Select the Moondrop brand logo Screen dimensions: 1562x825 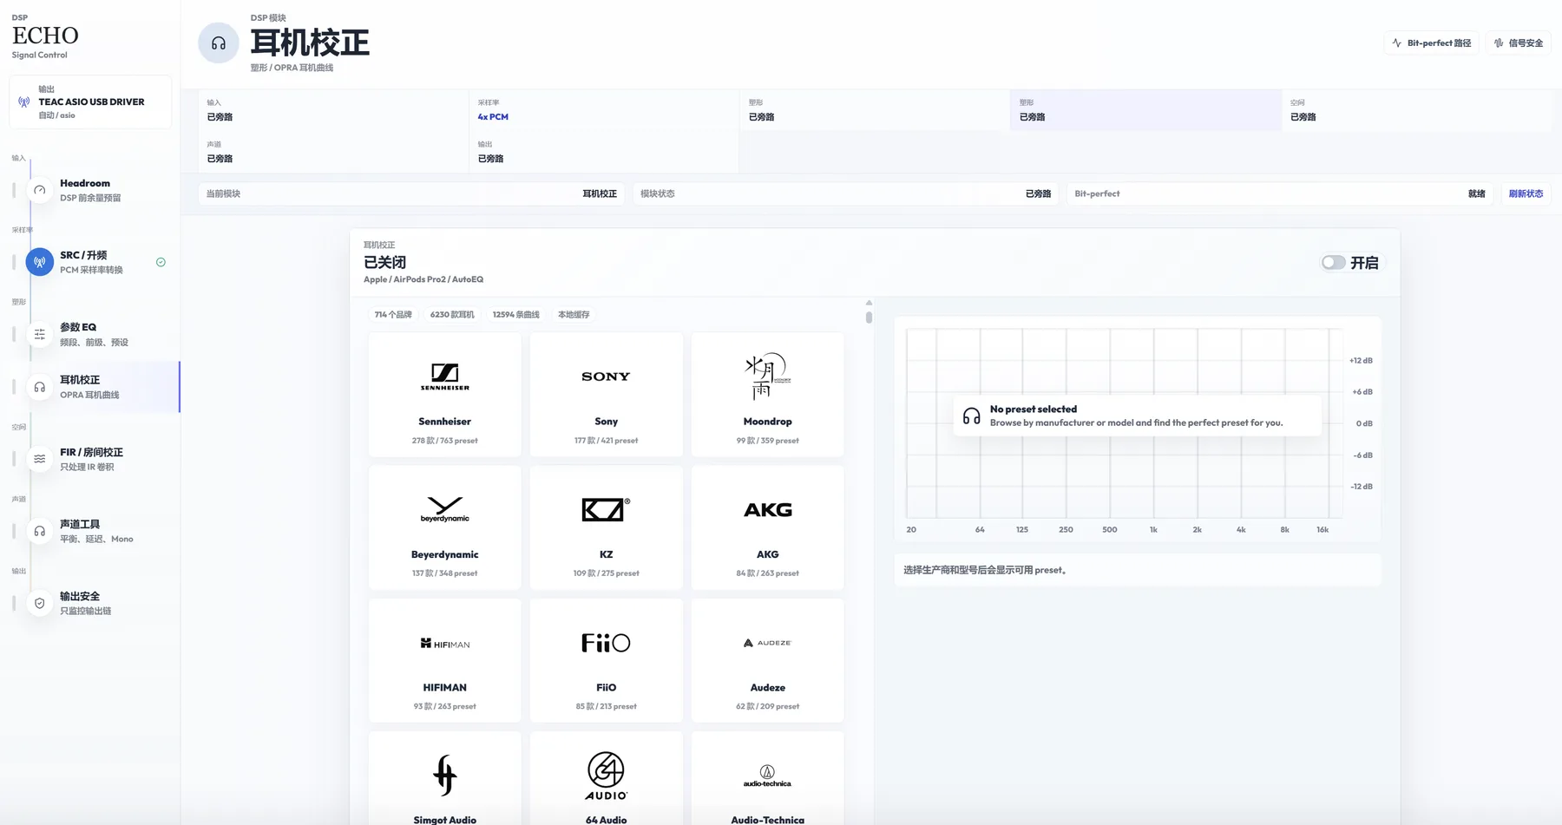[767, 376]
